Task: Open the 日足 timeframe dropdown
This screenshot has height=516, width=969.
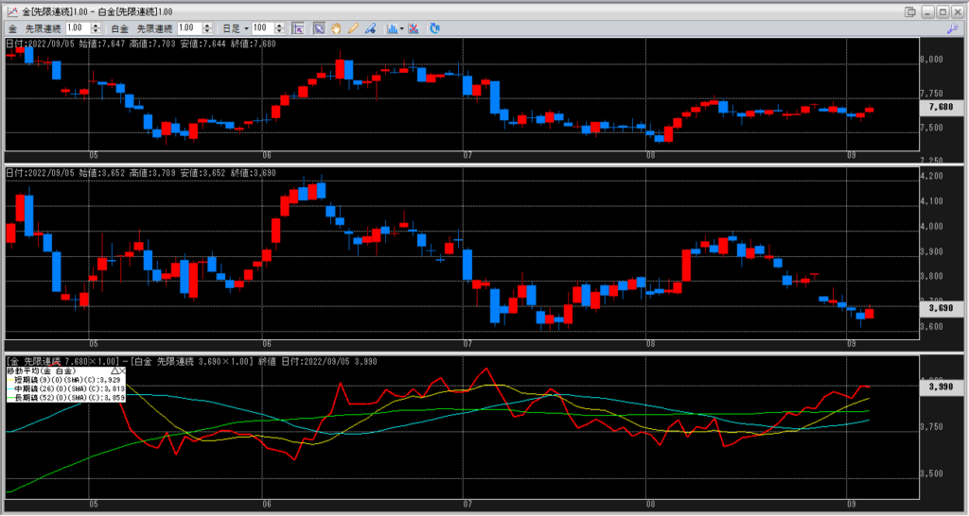Action: pos(246,28)
